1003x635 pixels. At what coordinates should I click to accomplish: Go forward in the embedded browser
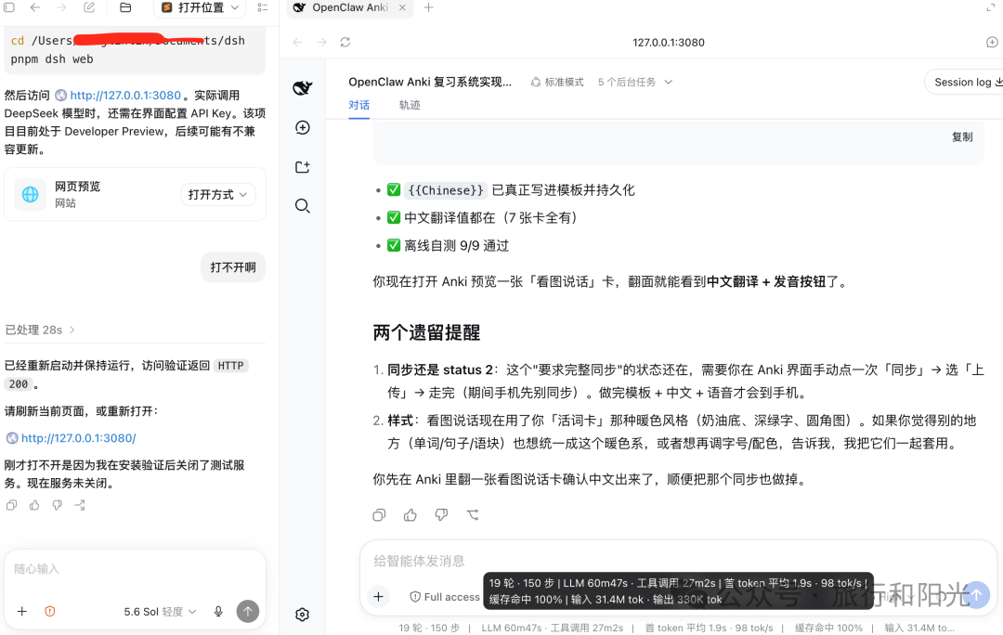[x=321, y=42]
